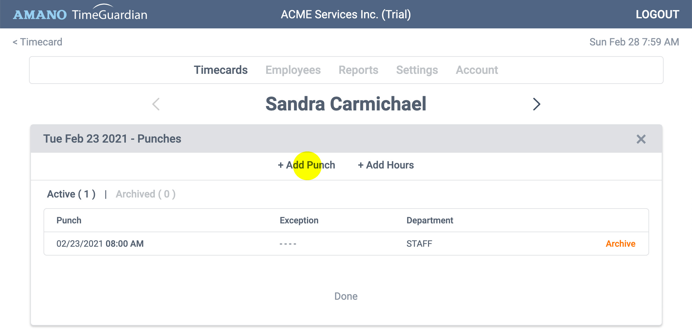Screen dimensions: 692x336
Task: Go to the previous employee arrow
Action: [x=156, y=104]
